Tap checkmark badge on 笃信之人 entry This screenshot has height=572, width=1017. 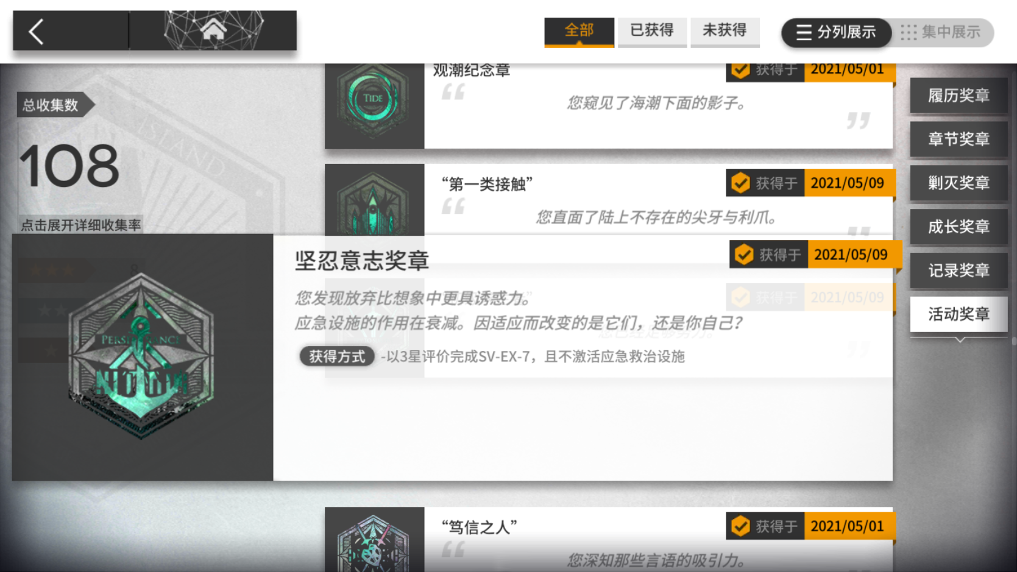(x=740, y=526)
